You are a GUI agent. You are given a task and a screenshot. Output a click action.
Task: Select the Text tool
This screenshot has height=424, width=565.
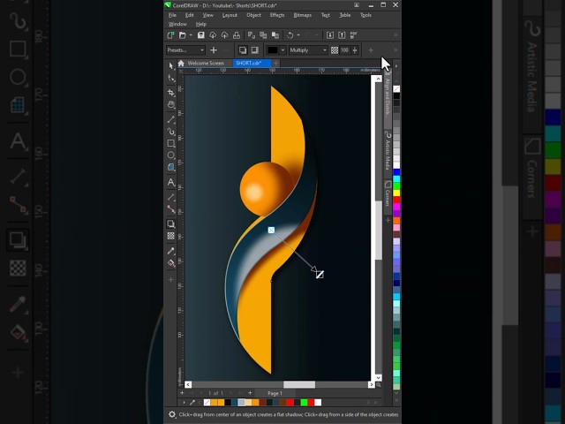tap(170, 183)
